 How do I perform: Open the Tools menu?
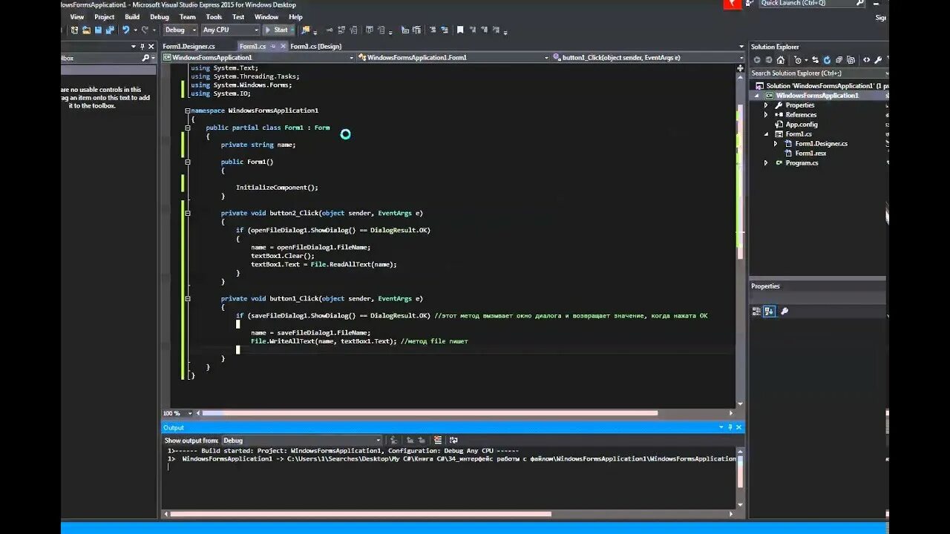tap(214, 17)
